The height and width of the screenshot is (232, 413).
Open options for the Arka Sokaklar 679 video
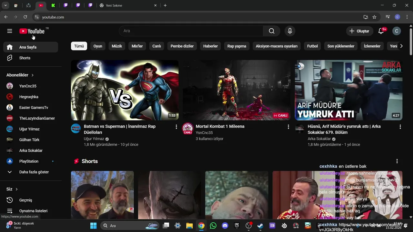pyautogui.click(x=400, y=127)
